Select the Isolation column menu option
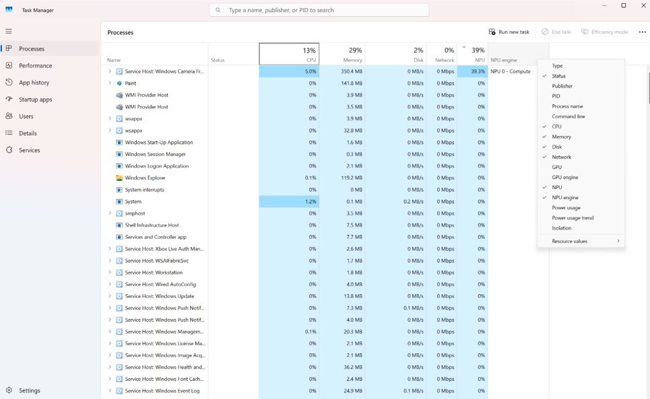 click(581, 228)
